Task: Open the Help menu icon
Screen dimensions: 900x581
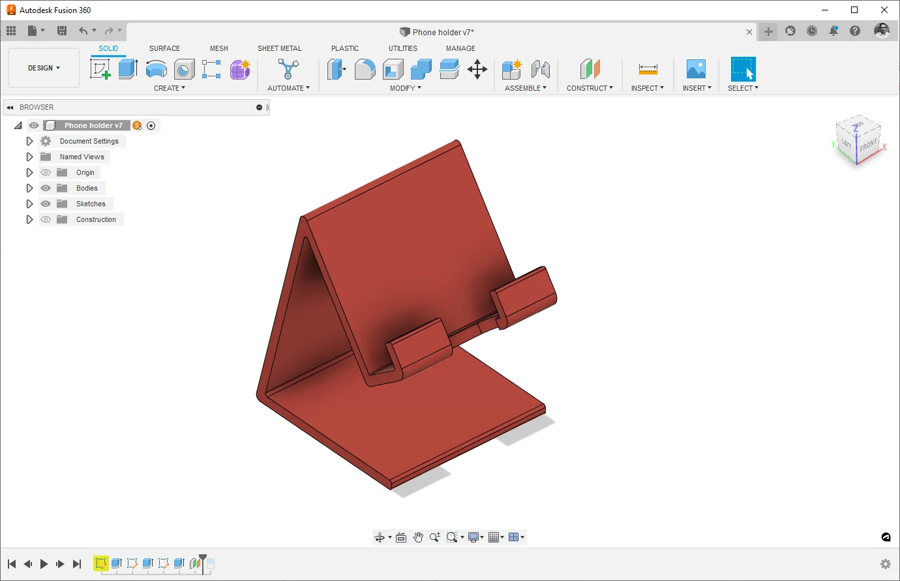Action: pos(855,31)
